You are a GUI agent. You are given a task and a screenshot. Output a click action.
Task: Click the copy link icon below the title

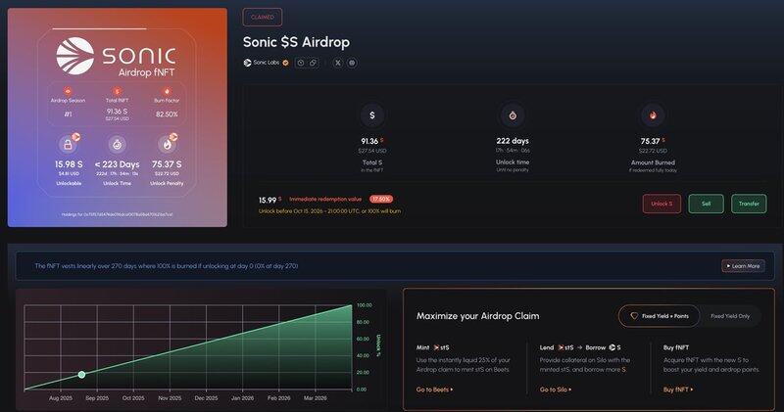[x=313, y=63]
